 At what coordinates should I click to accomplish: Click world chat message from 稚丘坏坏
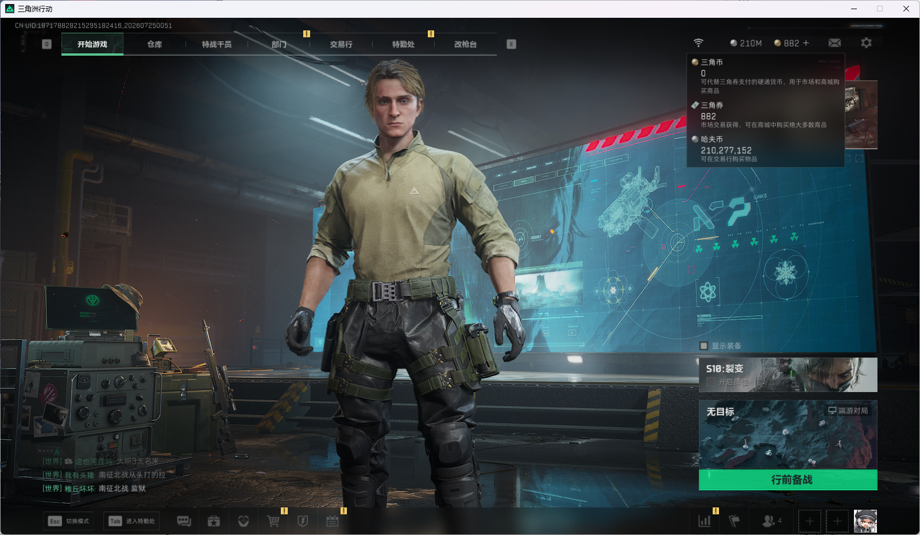coord(94,489)
